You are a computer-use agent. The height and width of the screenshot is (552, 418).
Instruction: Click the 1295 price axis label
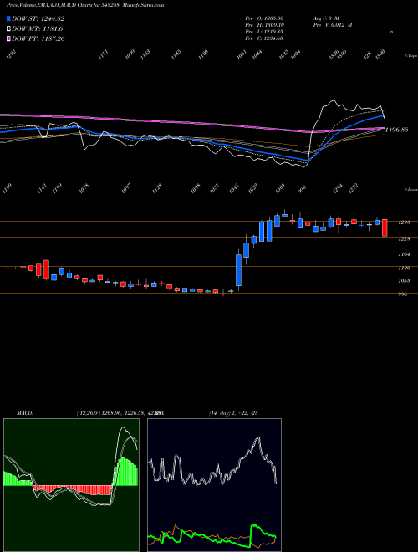pos(404,222)
